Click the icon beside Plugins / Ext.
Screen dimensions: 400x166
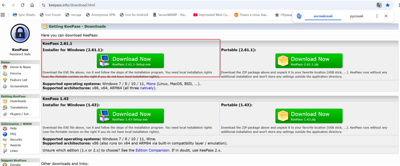[5, 114]
